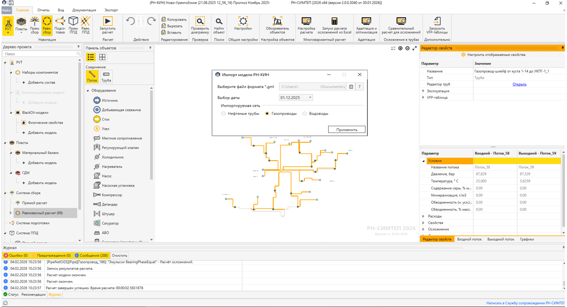Select the Газопроводы radio button
The width and height of the screenshot is (567, 307).
point(267,113)
